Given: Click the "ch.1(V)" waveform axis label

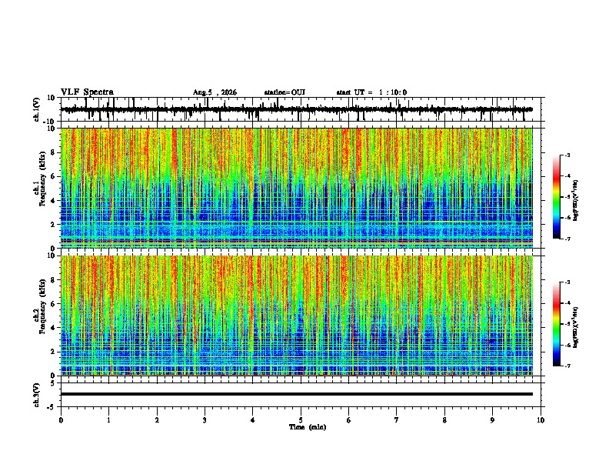Looking at the screenshot, I should pos(36,109).
